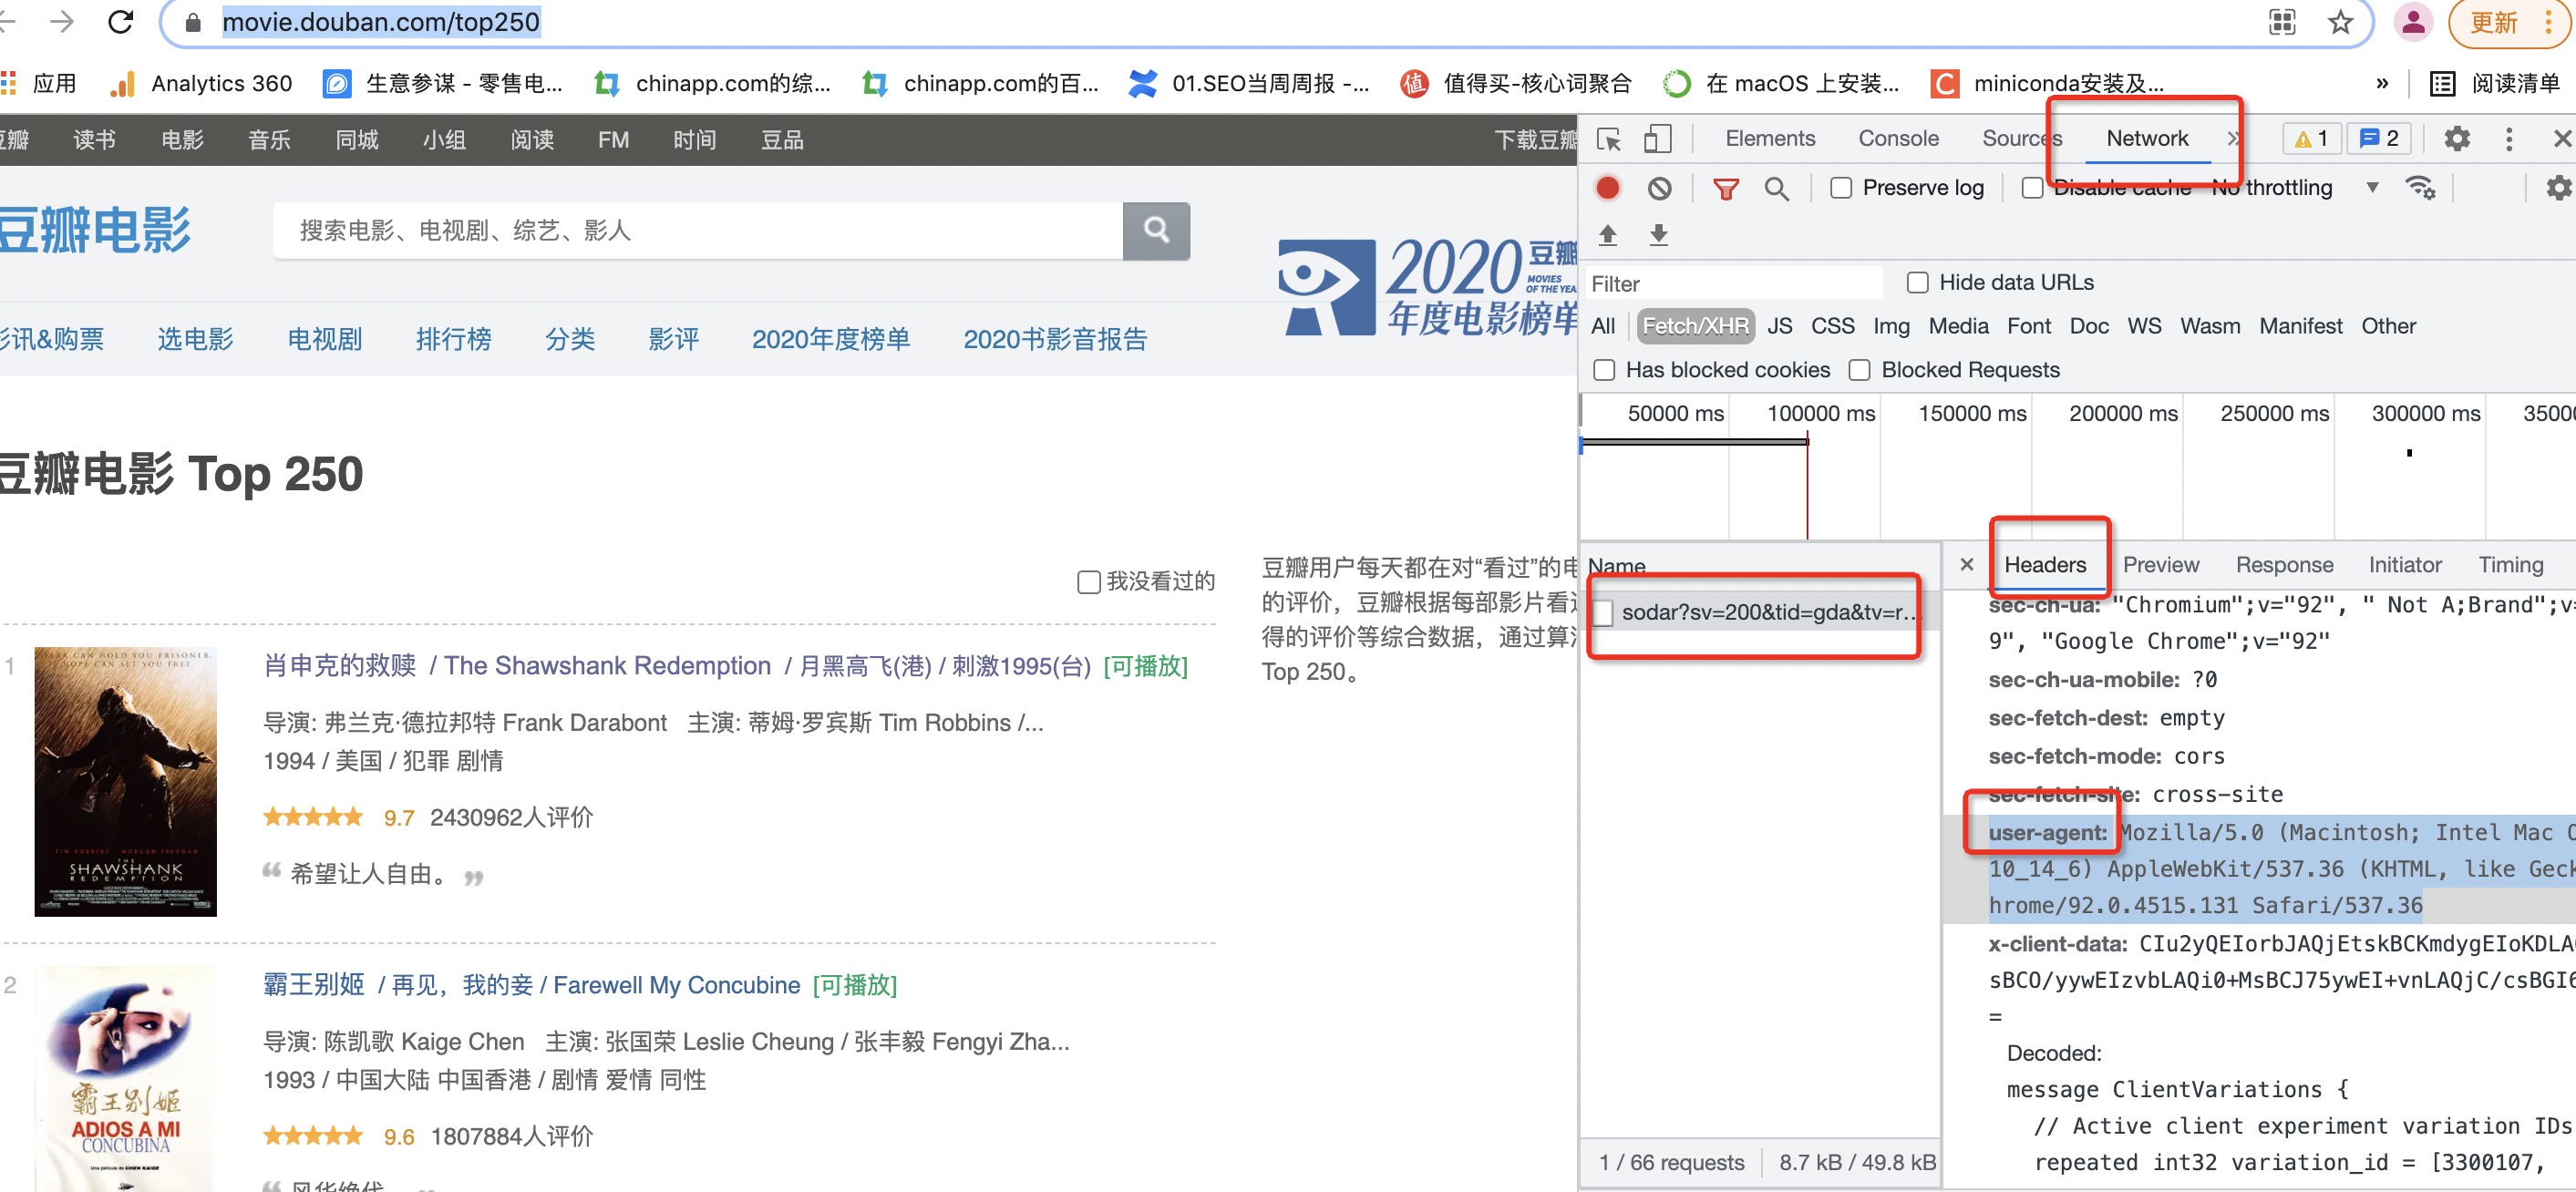2576x1192 pixels.
Task: Go to 排行榜 navigation link
Action: pyautogui.click(x=454, y=340)
